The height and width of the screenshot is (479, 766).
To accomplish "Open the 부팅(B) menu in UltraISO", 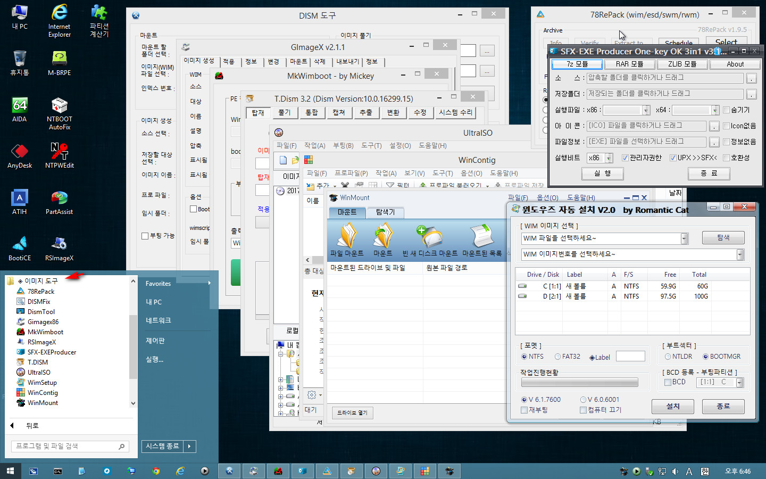I will (343, 145).
